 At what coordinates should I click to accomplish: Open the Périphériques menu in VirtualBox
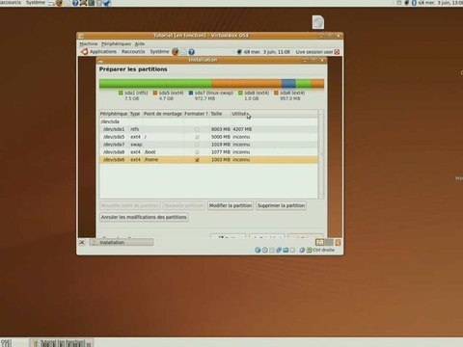point(116,43)
